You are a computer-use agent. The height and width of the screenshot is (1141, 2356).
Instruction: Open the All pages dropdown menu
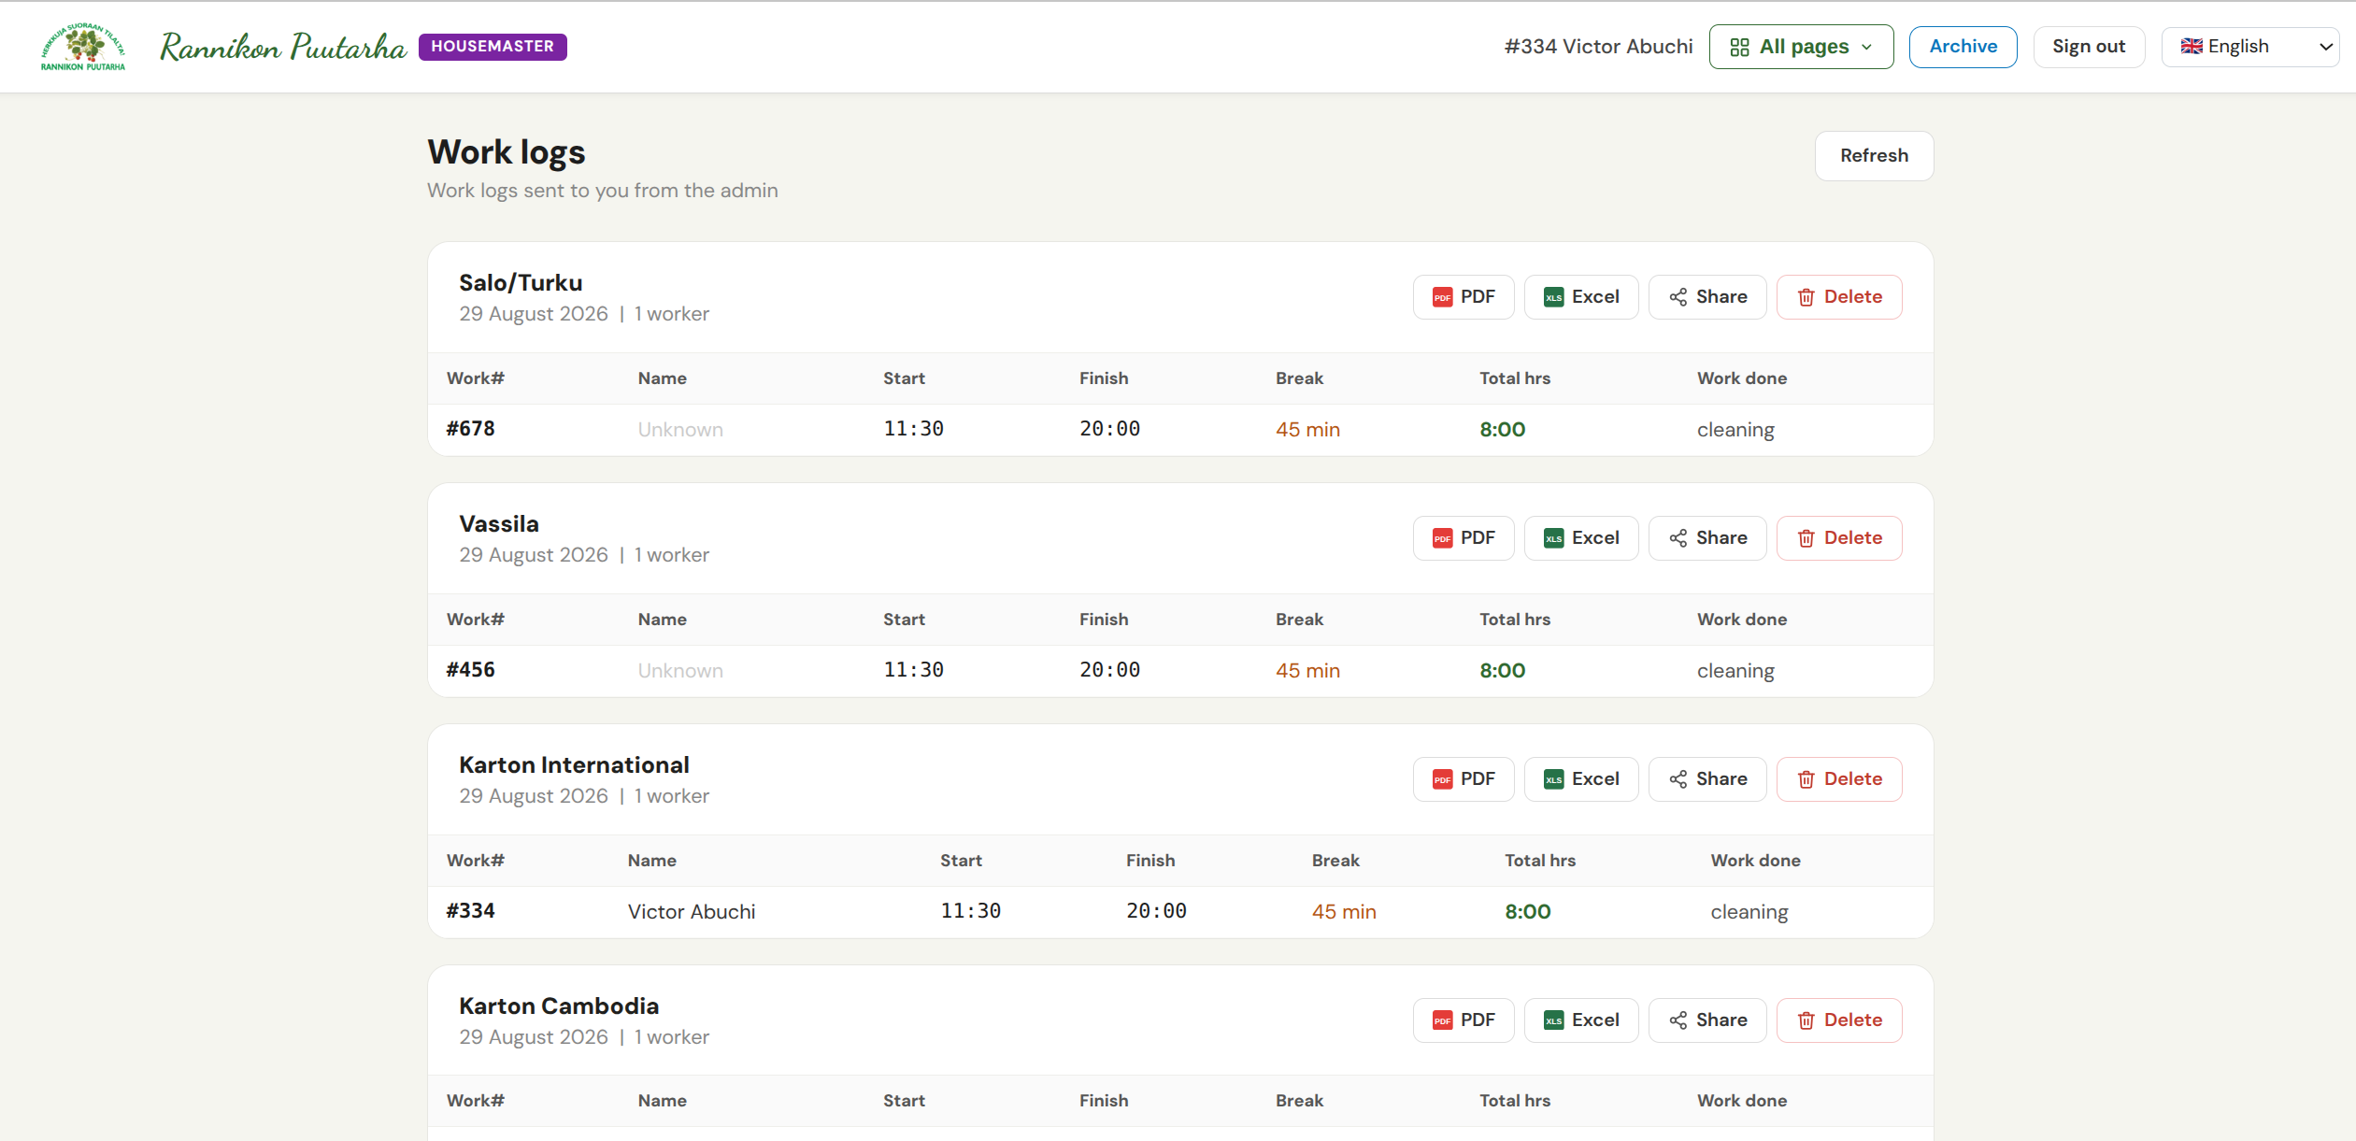[1801, 47]
